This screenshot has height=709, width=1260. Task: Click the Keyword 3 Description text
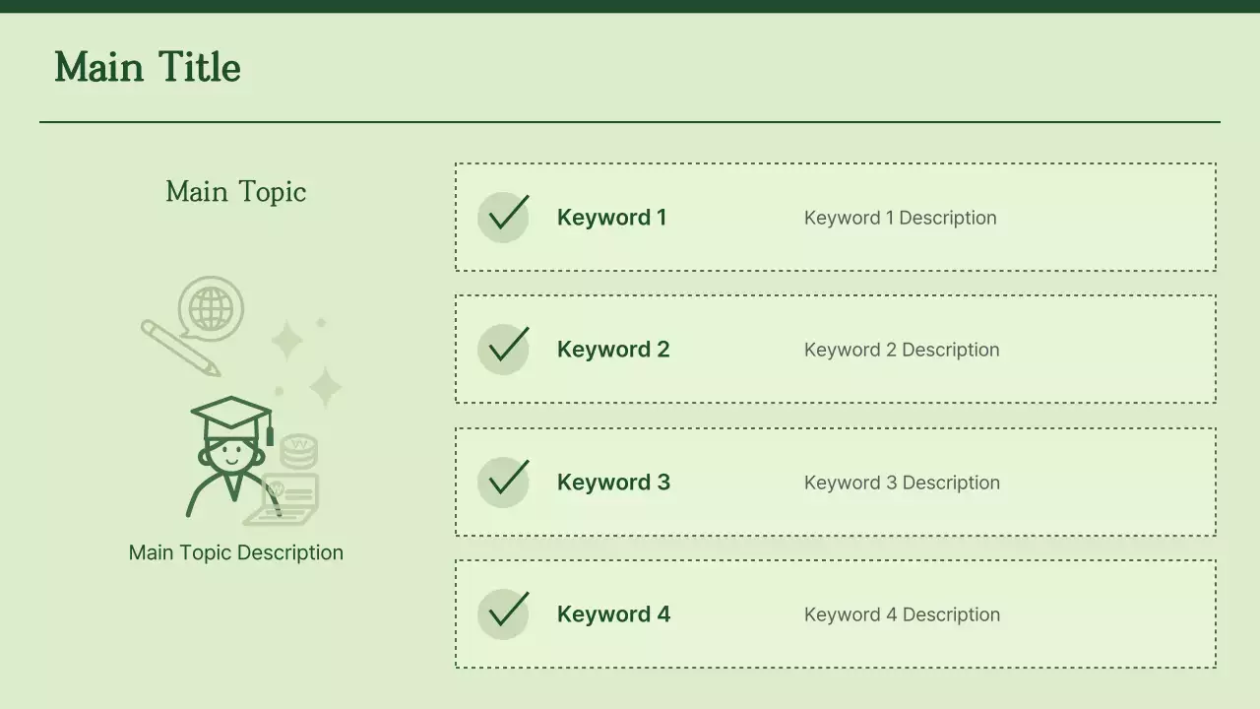[x=902, y=483]
